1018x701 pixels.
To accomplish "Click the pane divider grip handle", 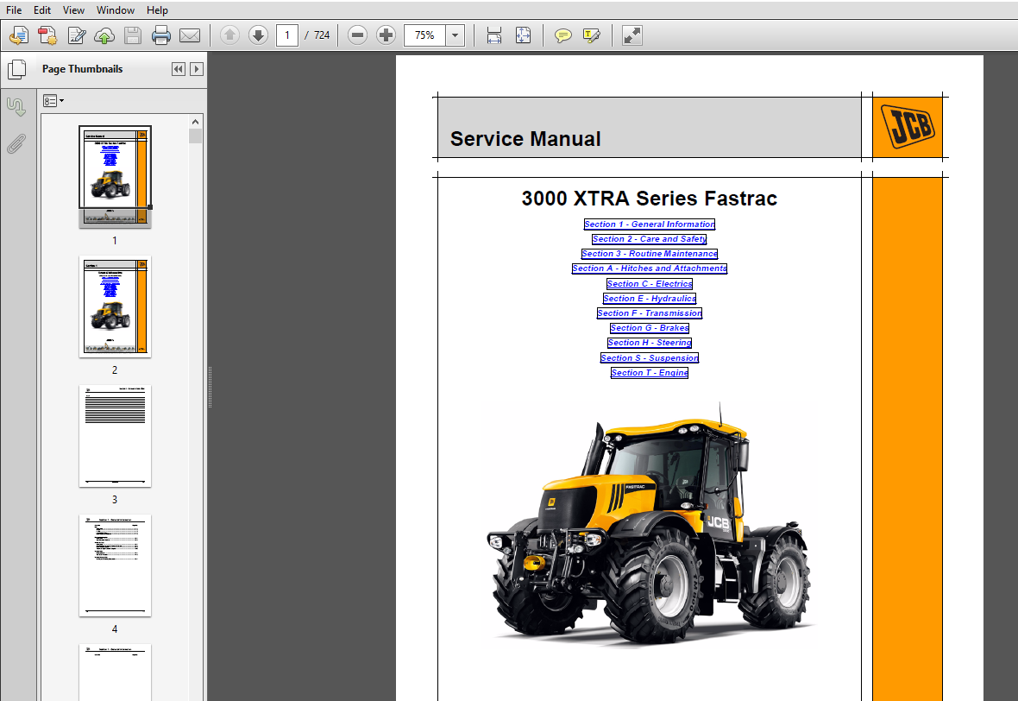I will point(210,388).
